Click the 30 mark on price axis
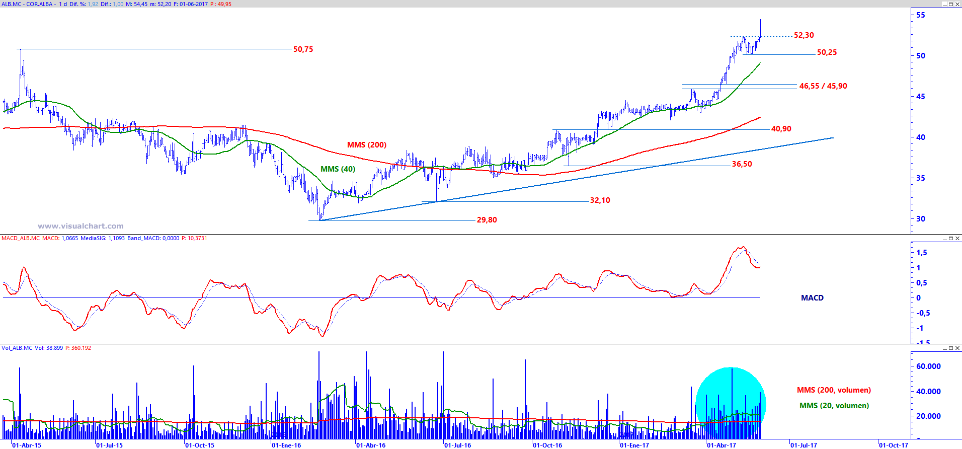The height and width of the screenshot is (449, 962). point(921,219)
